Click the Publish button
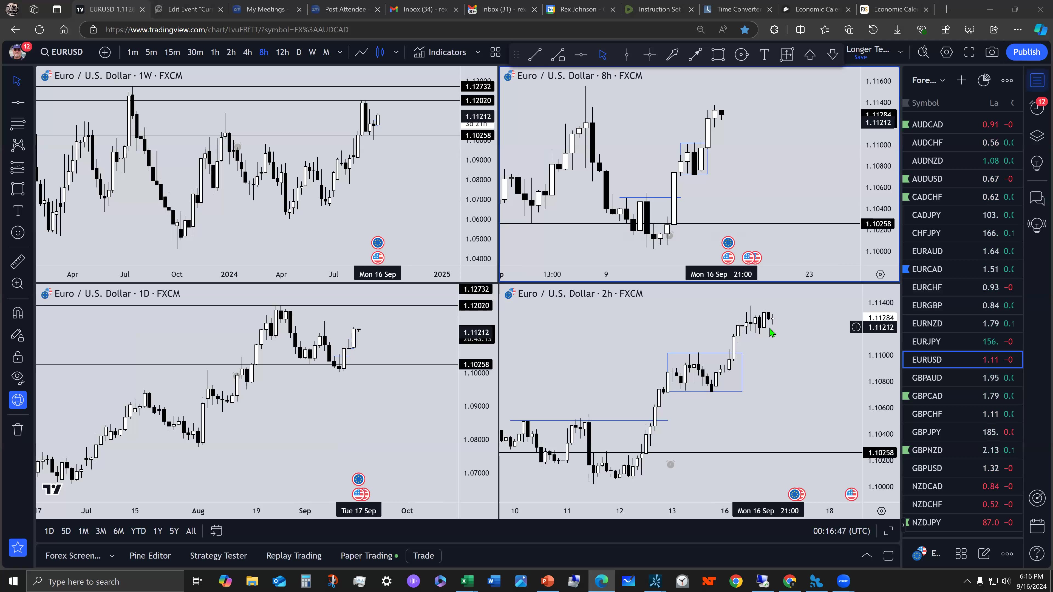 (1027, 52)
